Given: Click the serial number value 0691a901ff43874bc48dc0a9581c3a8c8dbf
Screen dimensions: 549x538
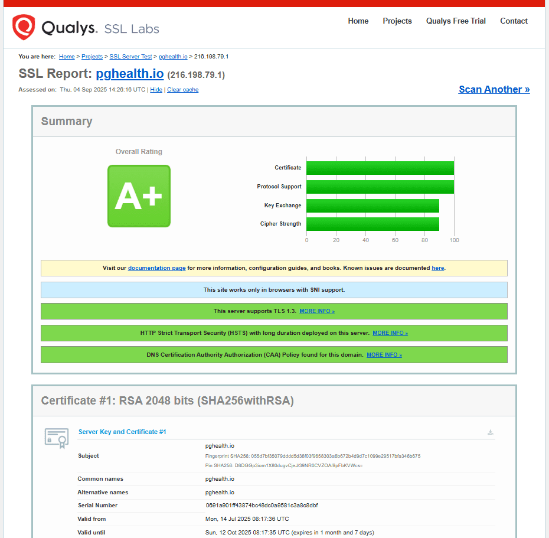Looking at the screenshot, I should [x=262, y=506].
